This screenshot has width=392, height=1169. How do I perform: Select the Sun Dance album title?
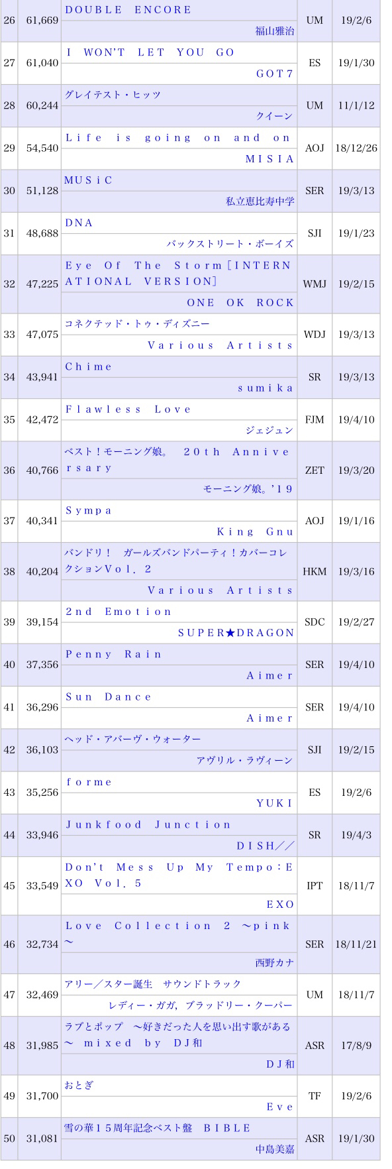pos(109,697)
